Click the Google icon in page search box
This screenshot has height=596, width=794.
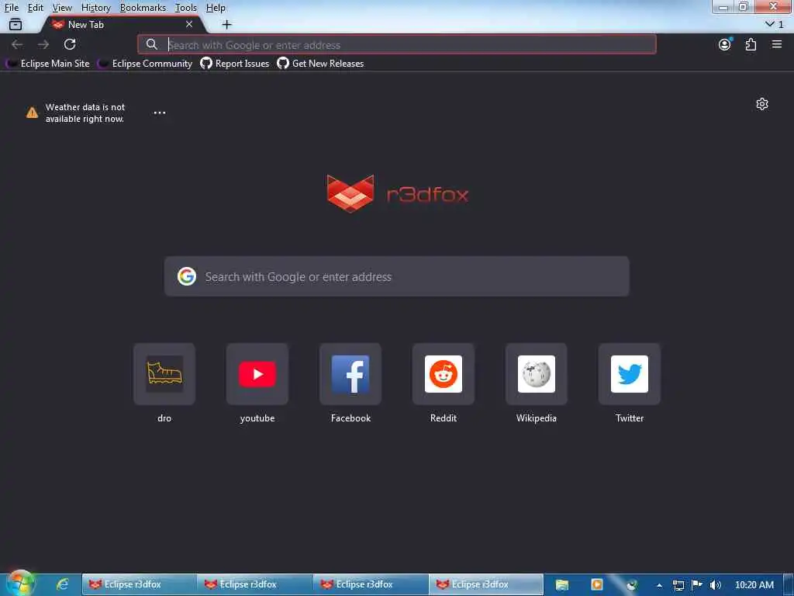pos(187,276)
